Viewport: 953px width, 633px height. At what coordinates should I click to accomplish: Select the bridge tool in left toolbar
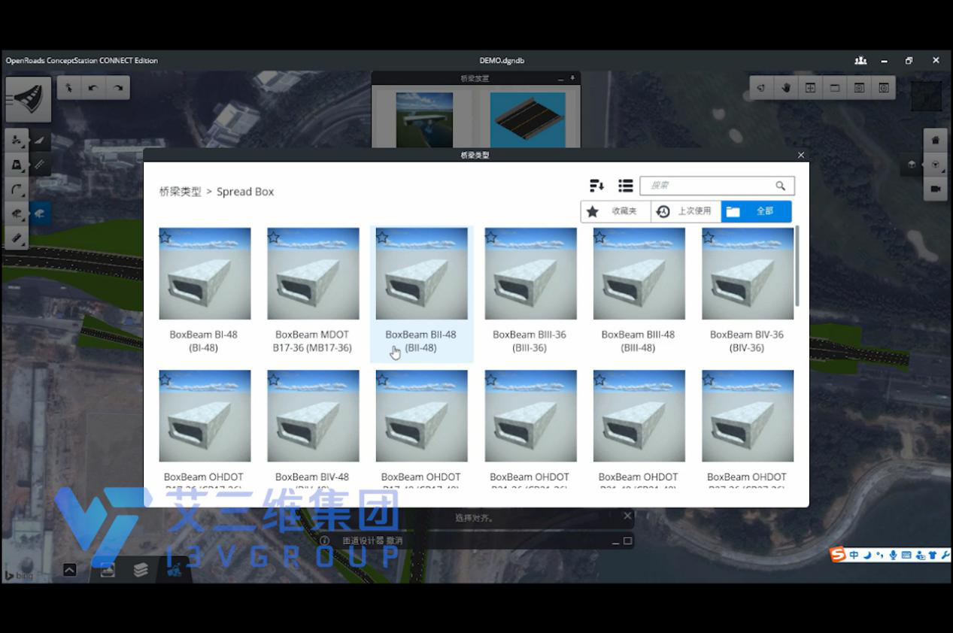click(x=17, y=214)
